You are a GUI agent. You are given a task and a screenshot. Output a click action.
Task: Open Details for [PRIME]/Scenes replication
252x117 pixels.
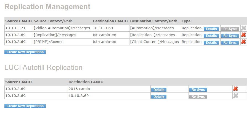click(211, 43)
